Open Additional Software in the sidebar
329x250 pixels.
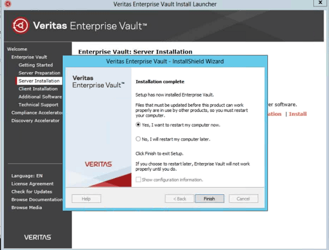click(40, 97)
